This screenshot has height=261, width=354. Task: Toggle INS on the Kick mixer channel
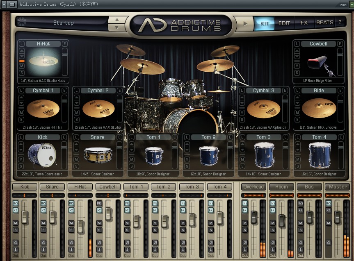tap(16, 203)
